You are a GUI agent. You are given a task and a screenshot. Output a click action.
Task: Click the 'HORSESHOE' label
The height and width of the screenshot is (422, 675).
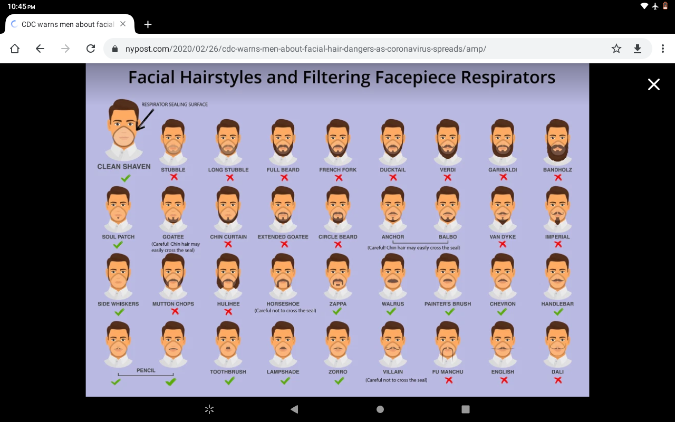click(x=283, y=304)
